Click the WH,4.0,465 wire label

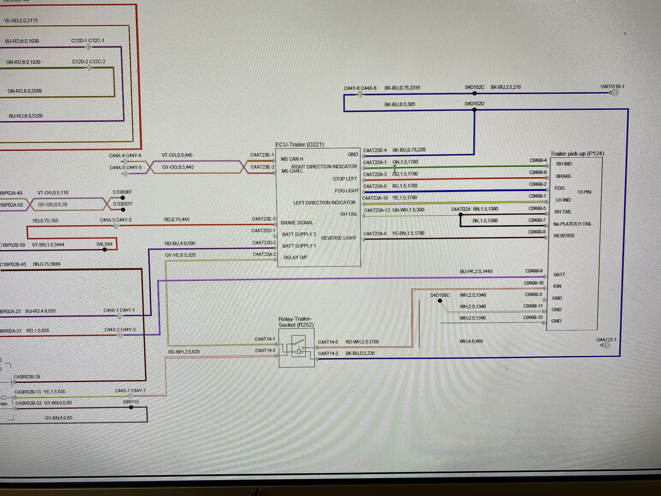(x=471, y=341)
